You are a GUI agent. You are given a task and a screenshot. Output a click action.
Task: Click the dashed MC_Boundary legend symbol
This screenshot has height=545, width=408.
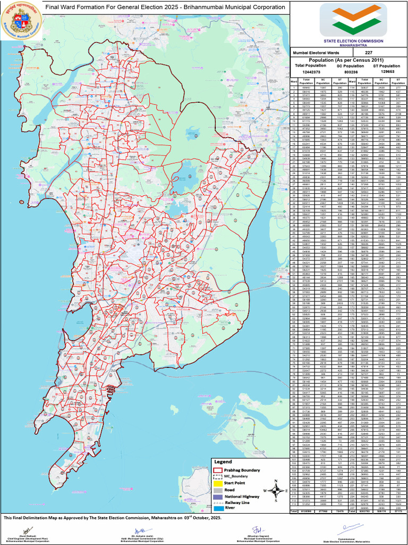pos(217,476)
